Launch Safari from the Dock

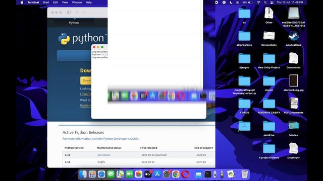(x=101, y=174)
